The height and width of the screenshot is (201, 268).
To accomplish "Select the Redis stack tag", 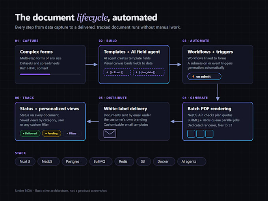I will tap(124, 162).
